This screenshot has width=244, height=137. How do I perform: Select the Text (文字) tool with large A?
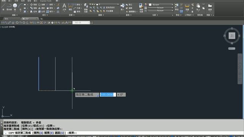pyautogui.click(x=64, y=7)
